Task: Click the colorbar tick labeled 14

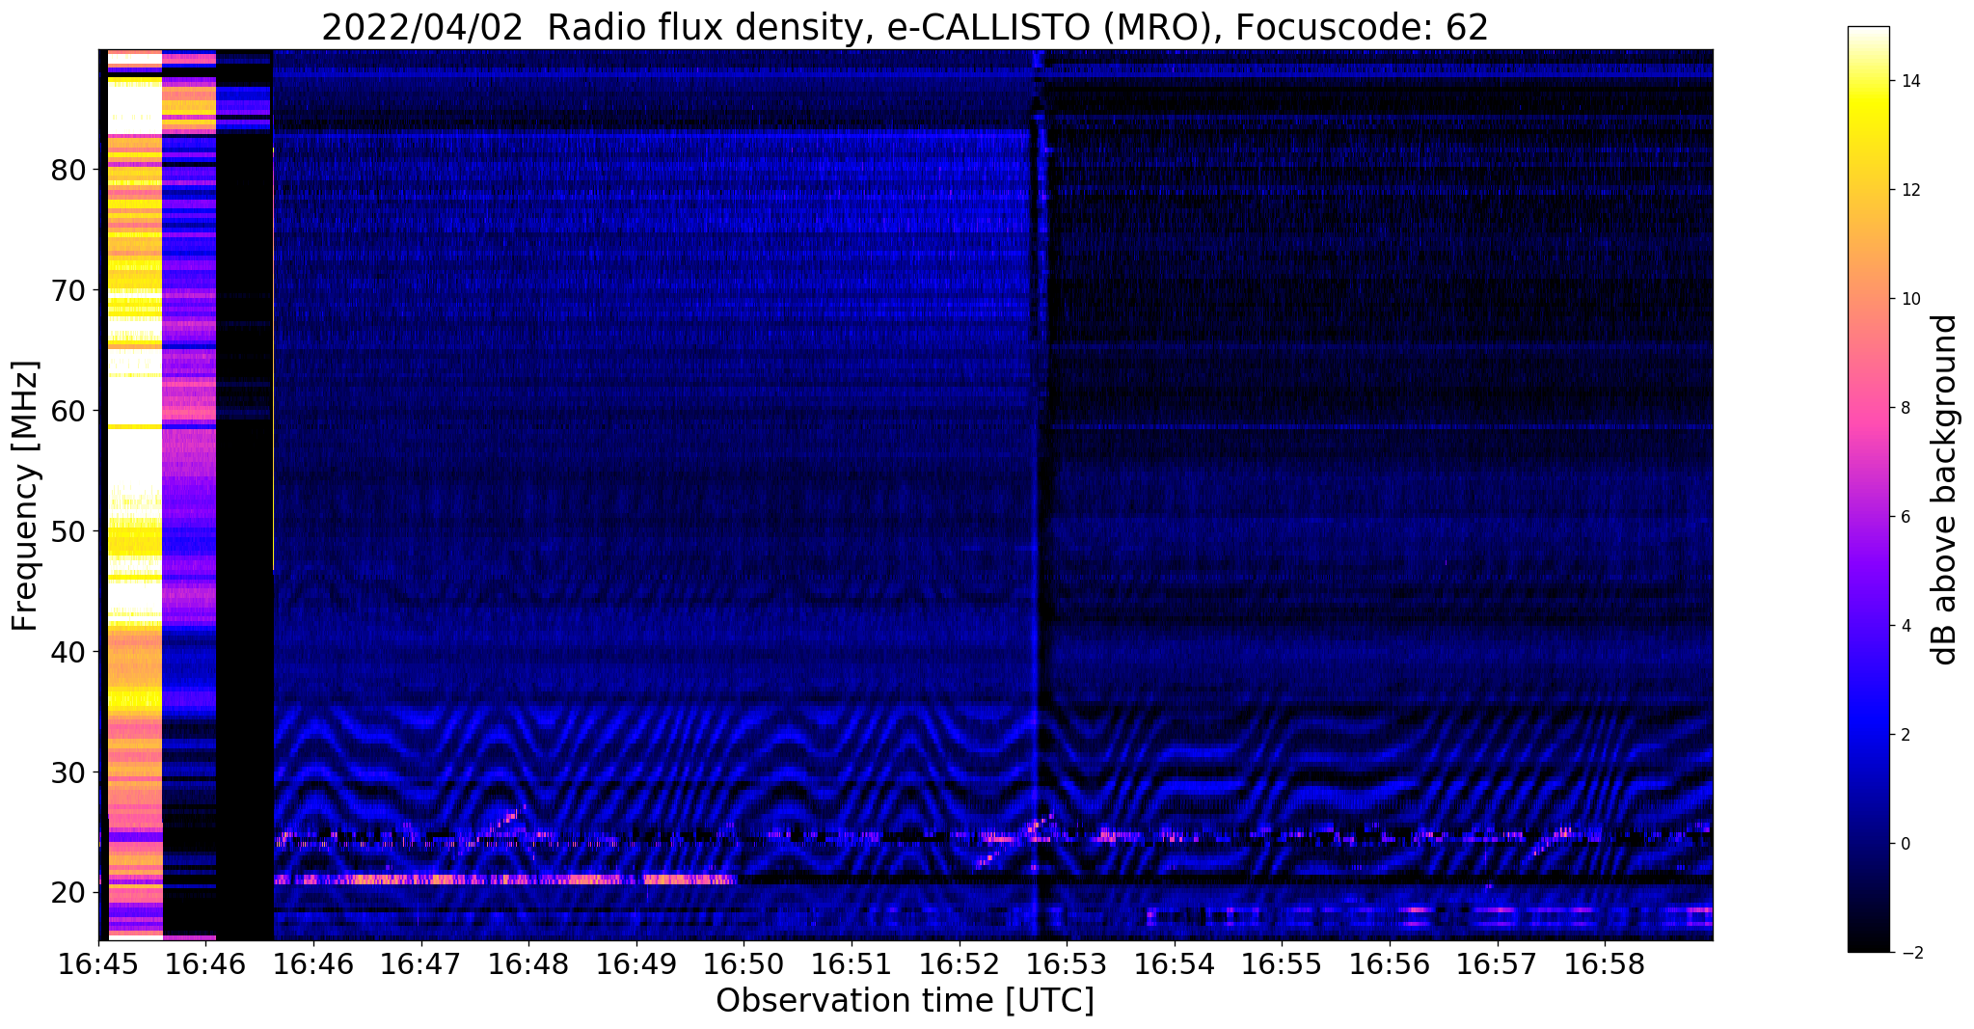Action: click(x=1909, y=81)
